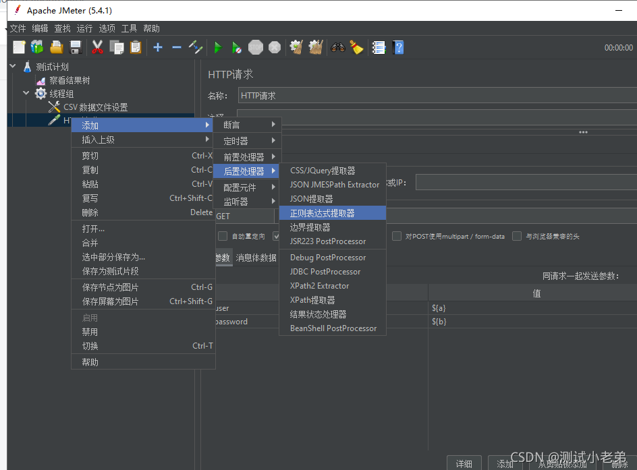Choose 保存节点为图片 context menu entry
The height and width of the screenshot is (470, 637).
(143, 287)
